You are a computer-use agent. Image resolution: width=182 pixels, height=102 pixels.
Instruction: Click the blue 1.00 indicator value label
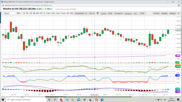click(178, 75)
